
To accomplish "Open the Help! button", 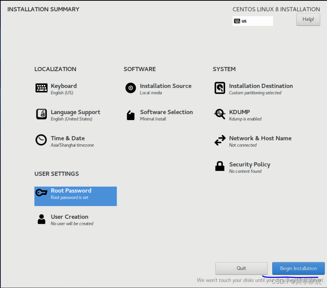I will 308,19.
